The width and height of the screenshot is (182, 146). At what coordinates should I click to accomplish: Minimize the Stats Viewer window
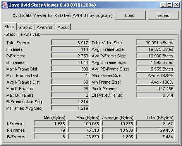(x=163, y=5)
